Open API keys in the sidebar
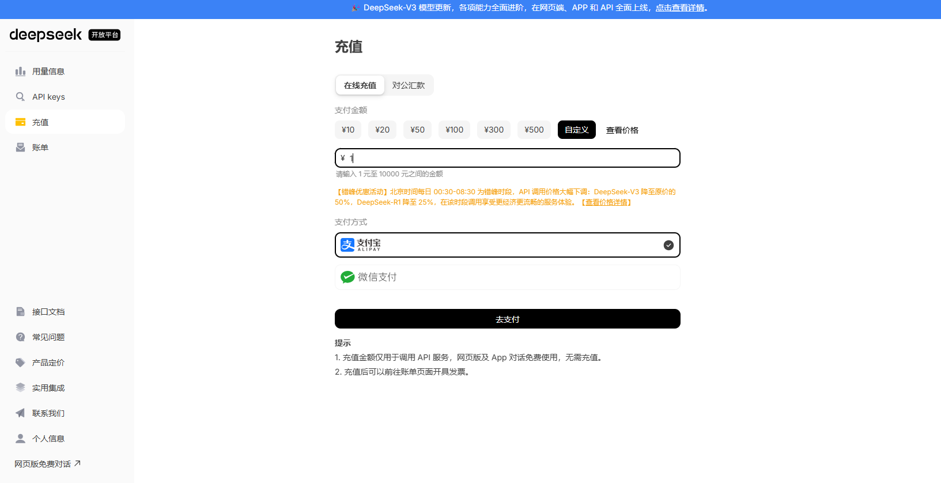The image size is (941, 483). pyautogui.click(x=65, y=97)
